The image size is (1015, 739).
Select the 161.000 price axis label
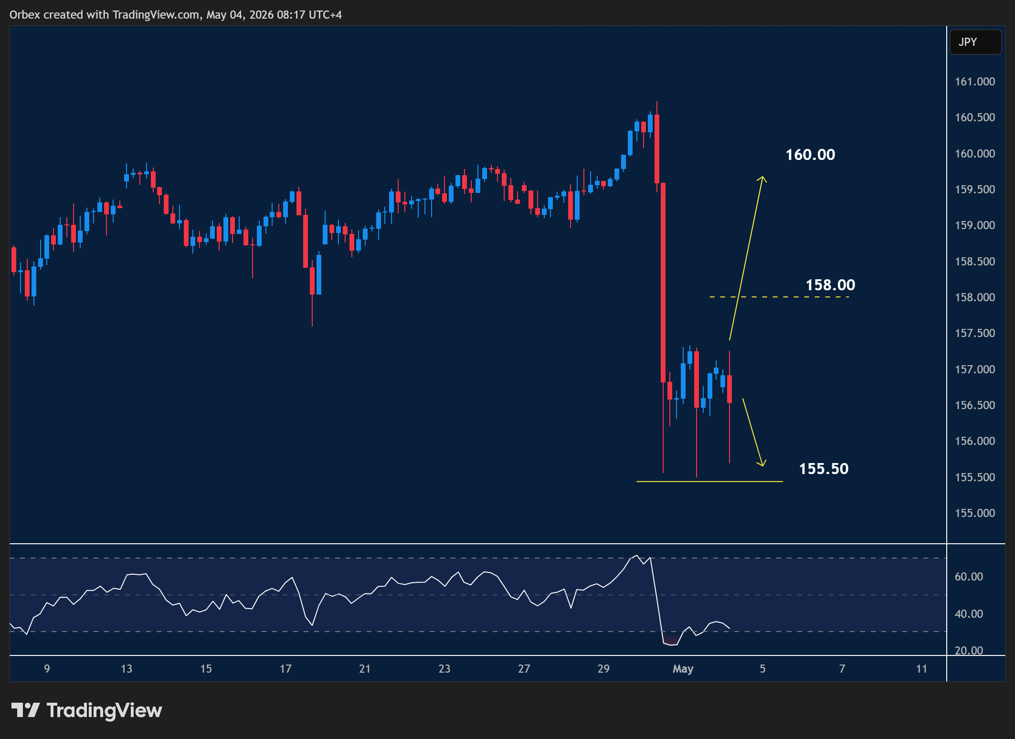975,82
